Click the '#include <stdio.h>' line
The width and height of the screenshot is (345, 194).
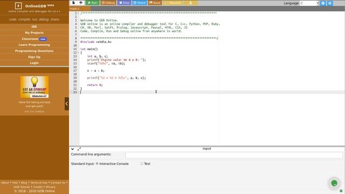(x=96, y=42)
